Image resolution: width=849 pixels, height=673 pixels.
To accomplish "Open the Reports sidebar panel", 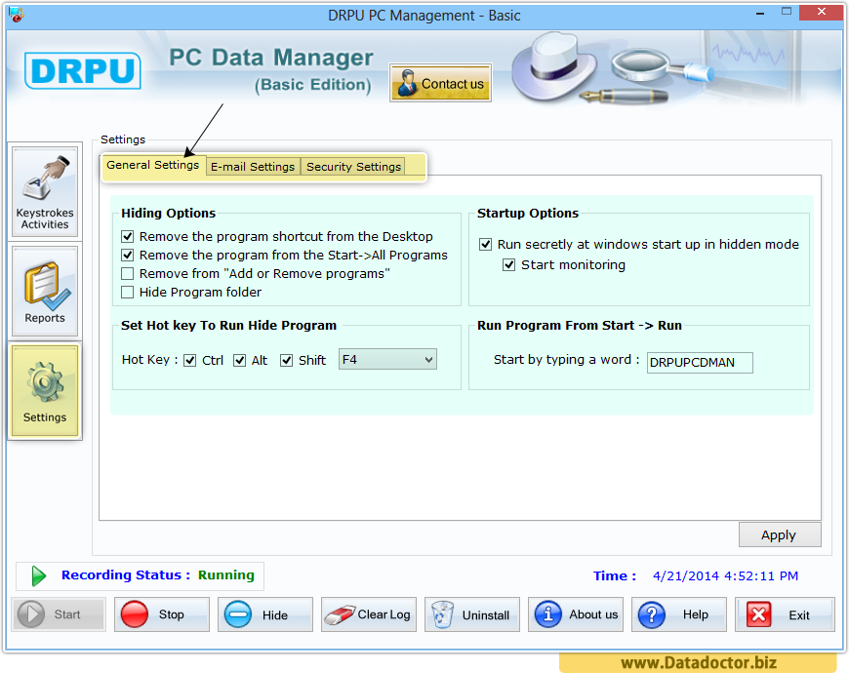I will point(45,291).
